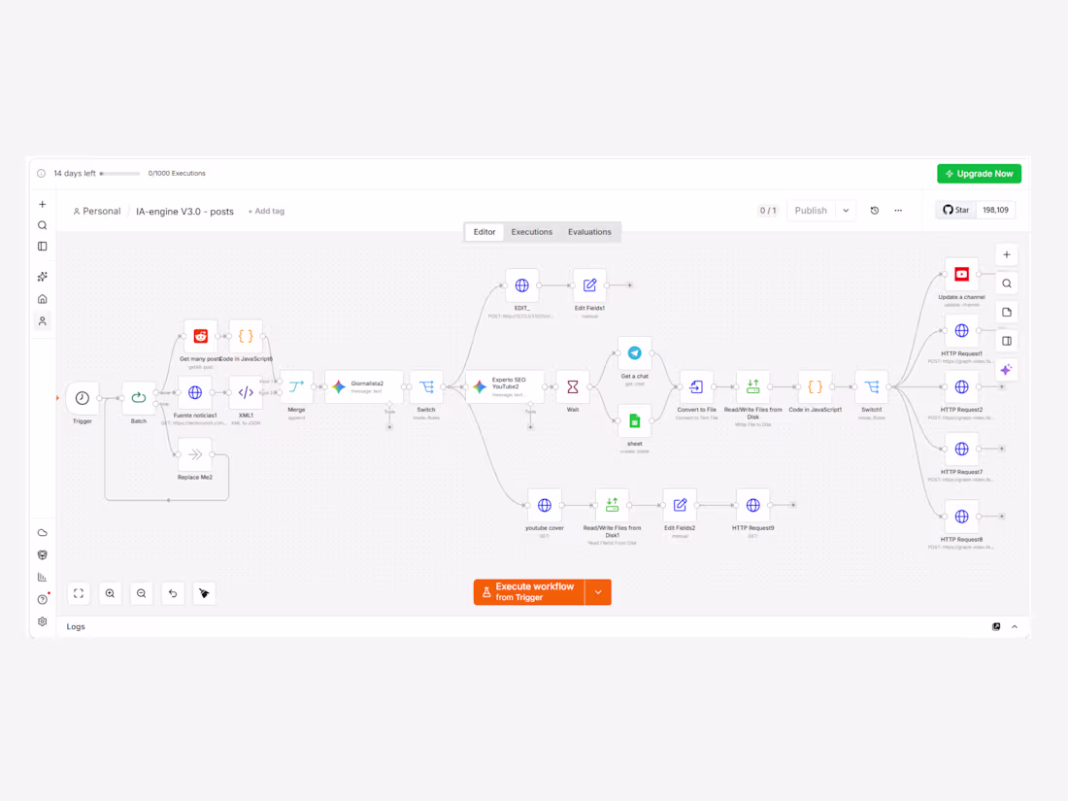Click Execute workflow from Trigger

tap(529, 592)
